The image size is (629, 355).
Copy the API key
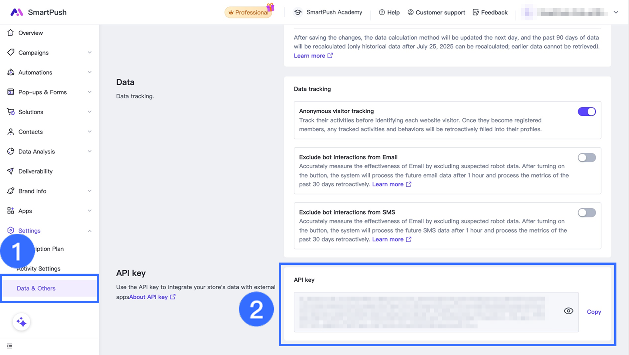click(593, 312)
